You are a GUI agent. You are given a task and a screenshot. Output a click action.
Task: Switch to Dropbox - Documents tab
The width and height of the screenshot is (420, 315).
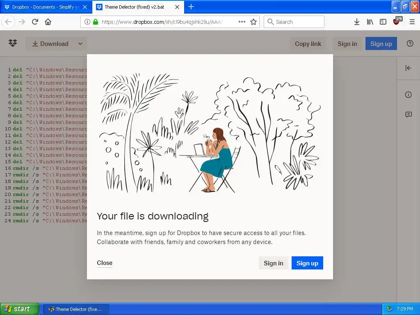[46, 7]
